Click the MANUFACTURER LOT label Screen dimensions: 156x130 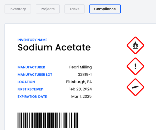[x=35, y=75]
